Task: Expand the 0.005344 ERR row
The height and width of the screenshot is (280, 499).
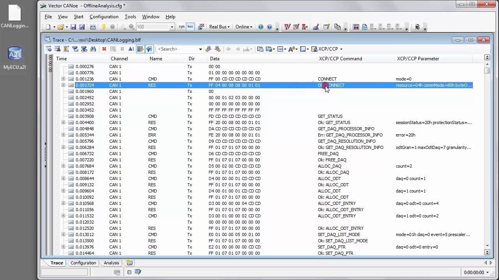Action: [63, 135]
